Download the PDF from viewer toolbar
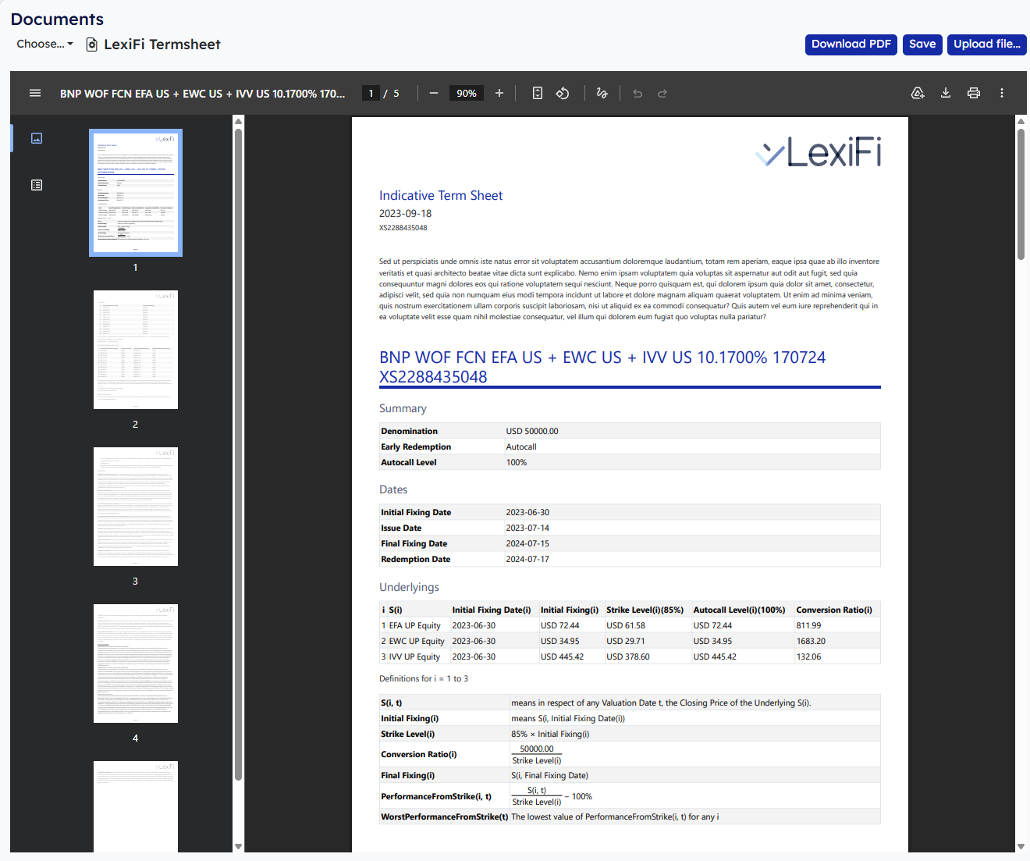 pos(946,93)
